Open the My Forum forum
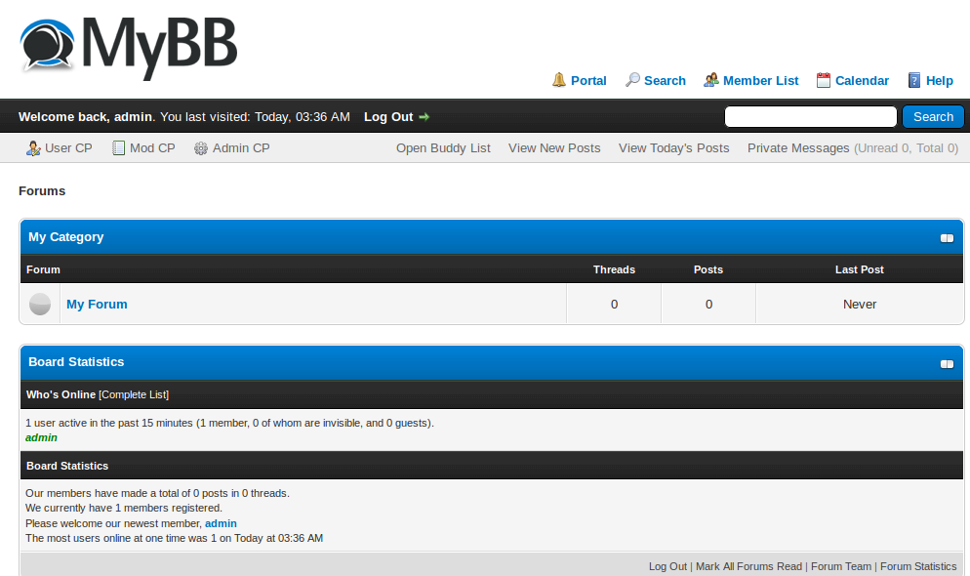 click(x=97, y=304)
